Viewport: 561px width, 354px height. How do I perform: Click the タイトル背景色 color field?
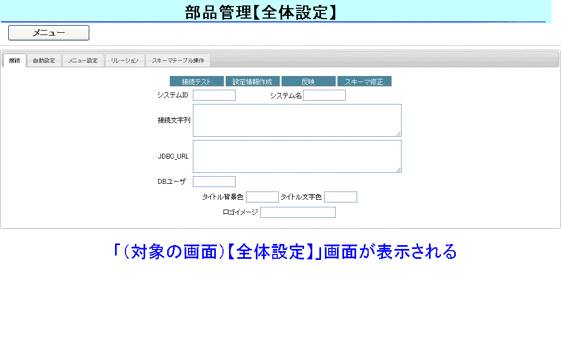pos(262,197)
